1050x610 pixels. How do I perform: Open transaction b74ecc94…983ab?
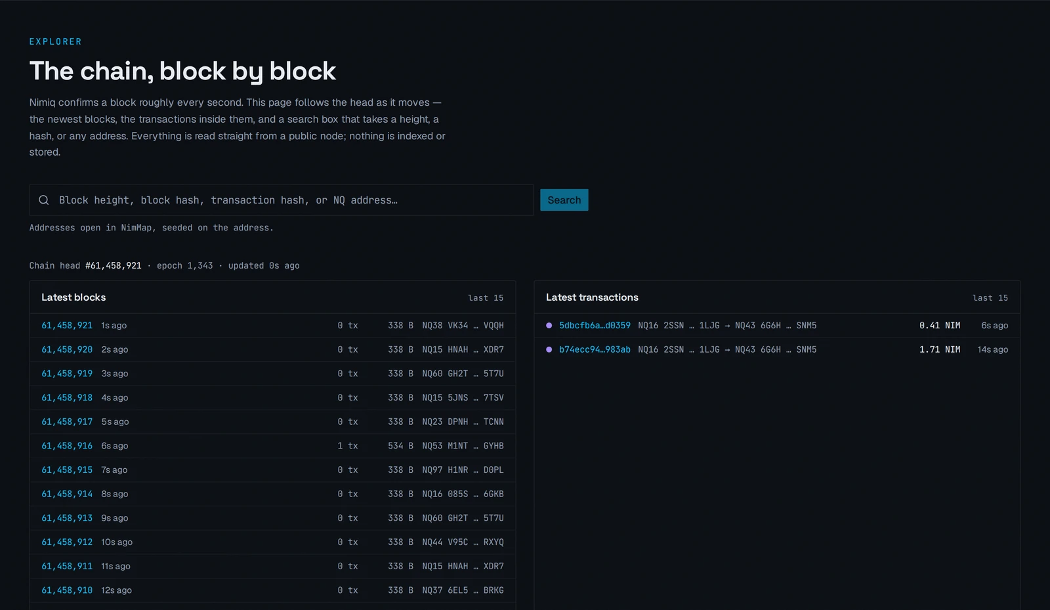click(x=595, y=350)
